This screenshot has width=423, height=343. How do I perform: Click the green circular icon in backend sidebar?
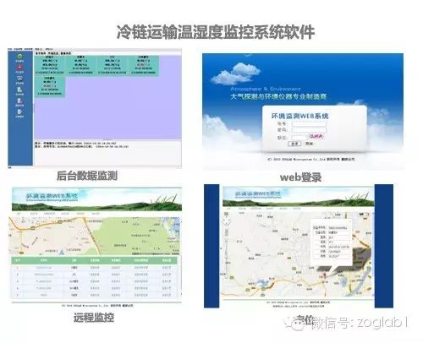(x=19, y=57)
